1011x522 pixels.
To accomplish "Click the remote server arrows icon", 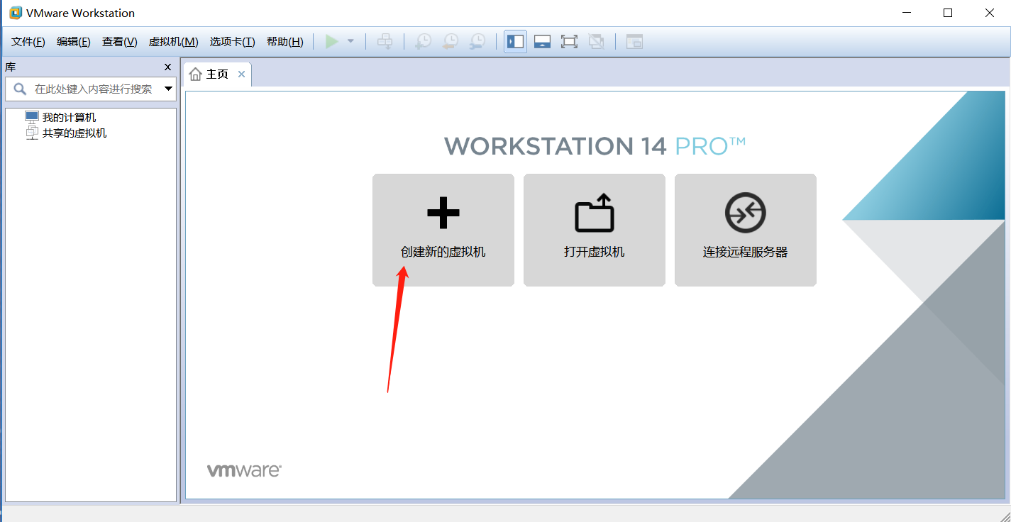I will pos(746,213).
